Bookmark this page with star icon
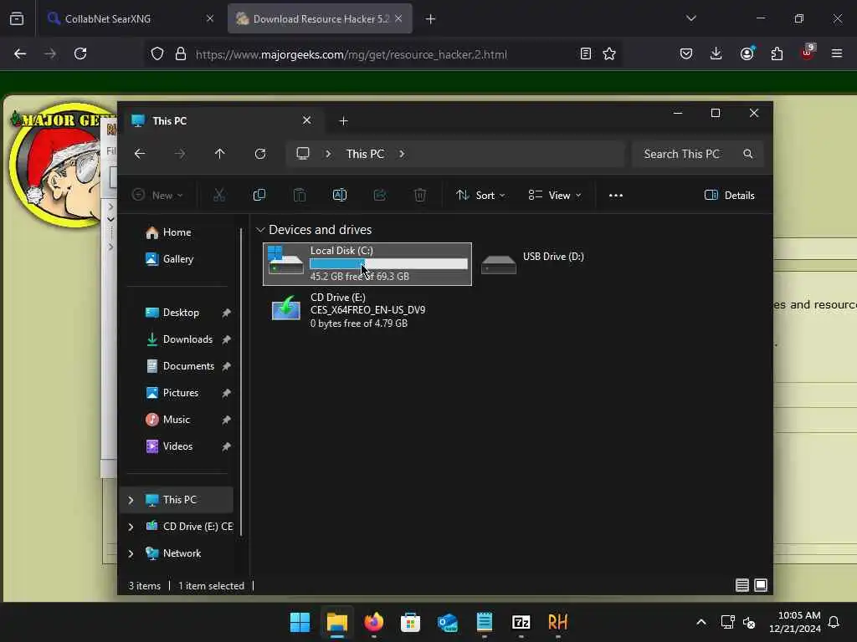This screenshot has height=642, width=857. [609, 53]
